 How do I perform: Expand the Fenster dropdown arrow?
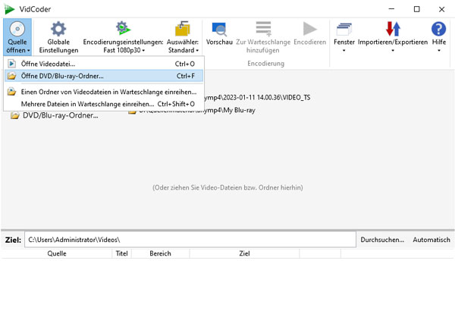click(x=344, y=51)
